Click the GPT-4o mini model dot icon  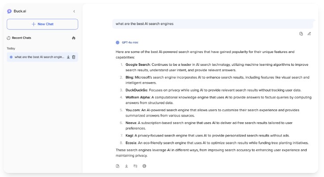coord(118,42)
